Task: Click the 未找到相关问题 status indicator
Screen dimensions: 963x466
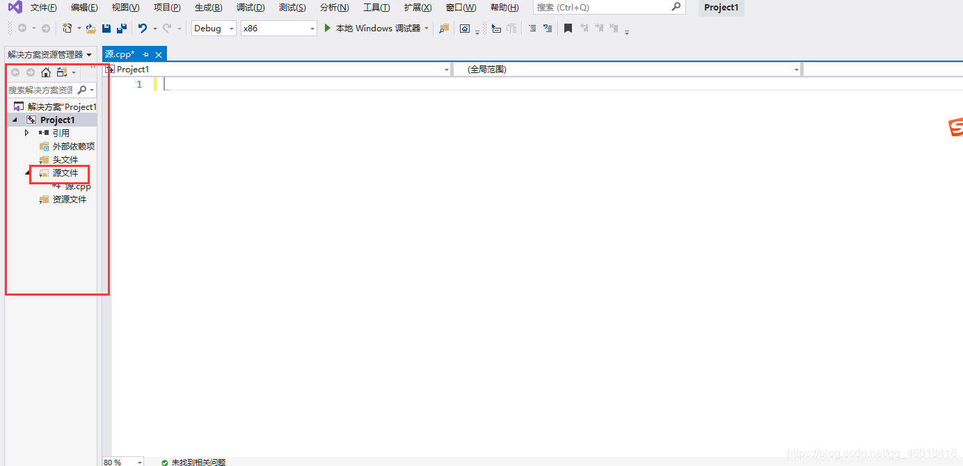Action: pyautogui.click(x=193, y=462)
